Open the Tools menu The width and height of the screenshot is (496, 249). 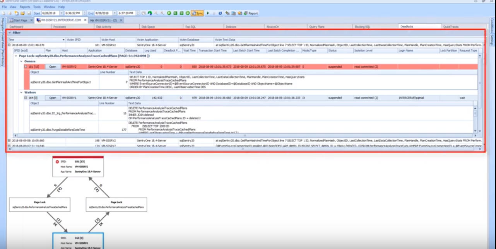37,7
